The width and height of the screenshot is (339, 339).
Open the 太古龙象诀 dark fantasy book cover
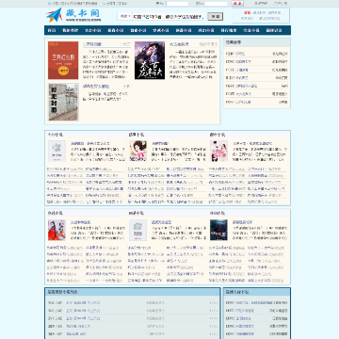(150, 60)
